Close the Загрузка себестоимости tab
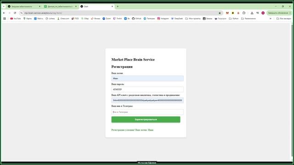 pos(40,6)
